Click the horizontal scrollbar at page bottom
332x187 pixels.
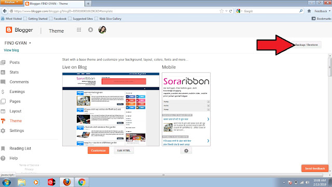[x=163, y=175]
